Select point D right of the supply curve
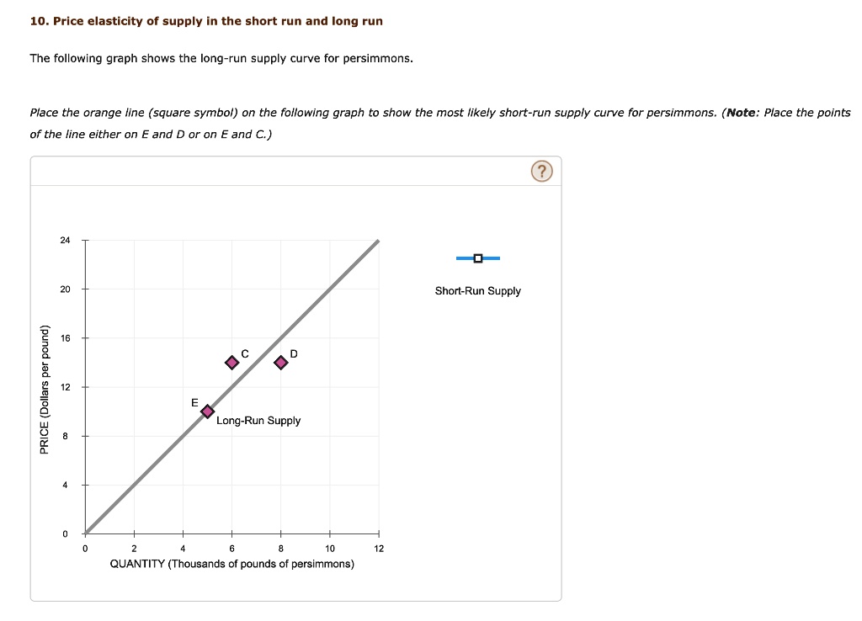Viewport: 862px width, 621px height. (280, 363)
